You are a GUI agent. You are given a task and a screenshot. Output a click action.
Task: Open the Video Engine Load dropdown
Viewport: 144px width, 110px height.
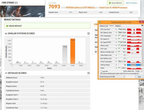tap(116, 55)
